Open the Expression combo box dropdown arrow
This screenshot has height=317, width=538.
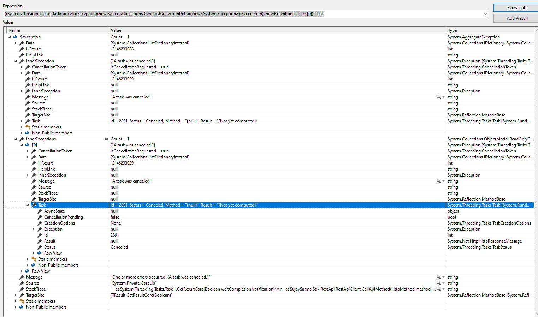[x=485, y=14]
